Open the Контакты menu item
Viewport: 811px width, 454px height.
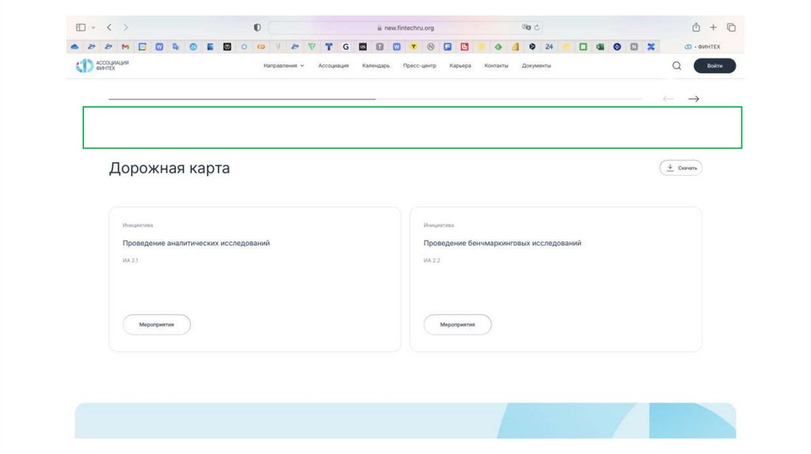point(496,66)
